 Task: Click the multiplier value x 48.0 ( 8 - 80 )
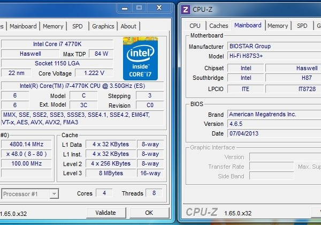[x=26, y=154]
